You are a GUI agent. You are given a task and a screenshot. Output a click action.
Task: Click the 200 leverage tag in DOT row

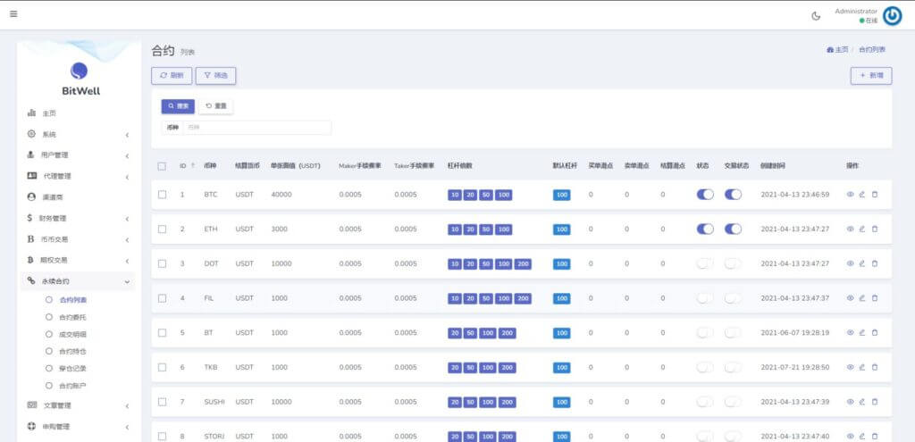click(523, 264)
